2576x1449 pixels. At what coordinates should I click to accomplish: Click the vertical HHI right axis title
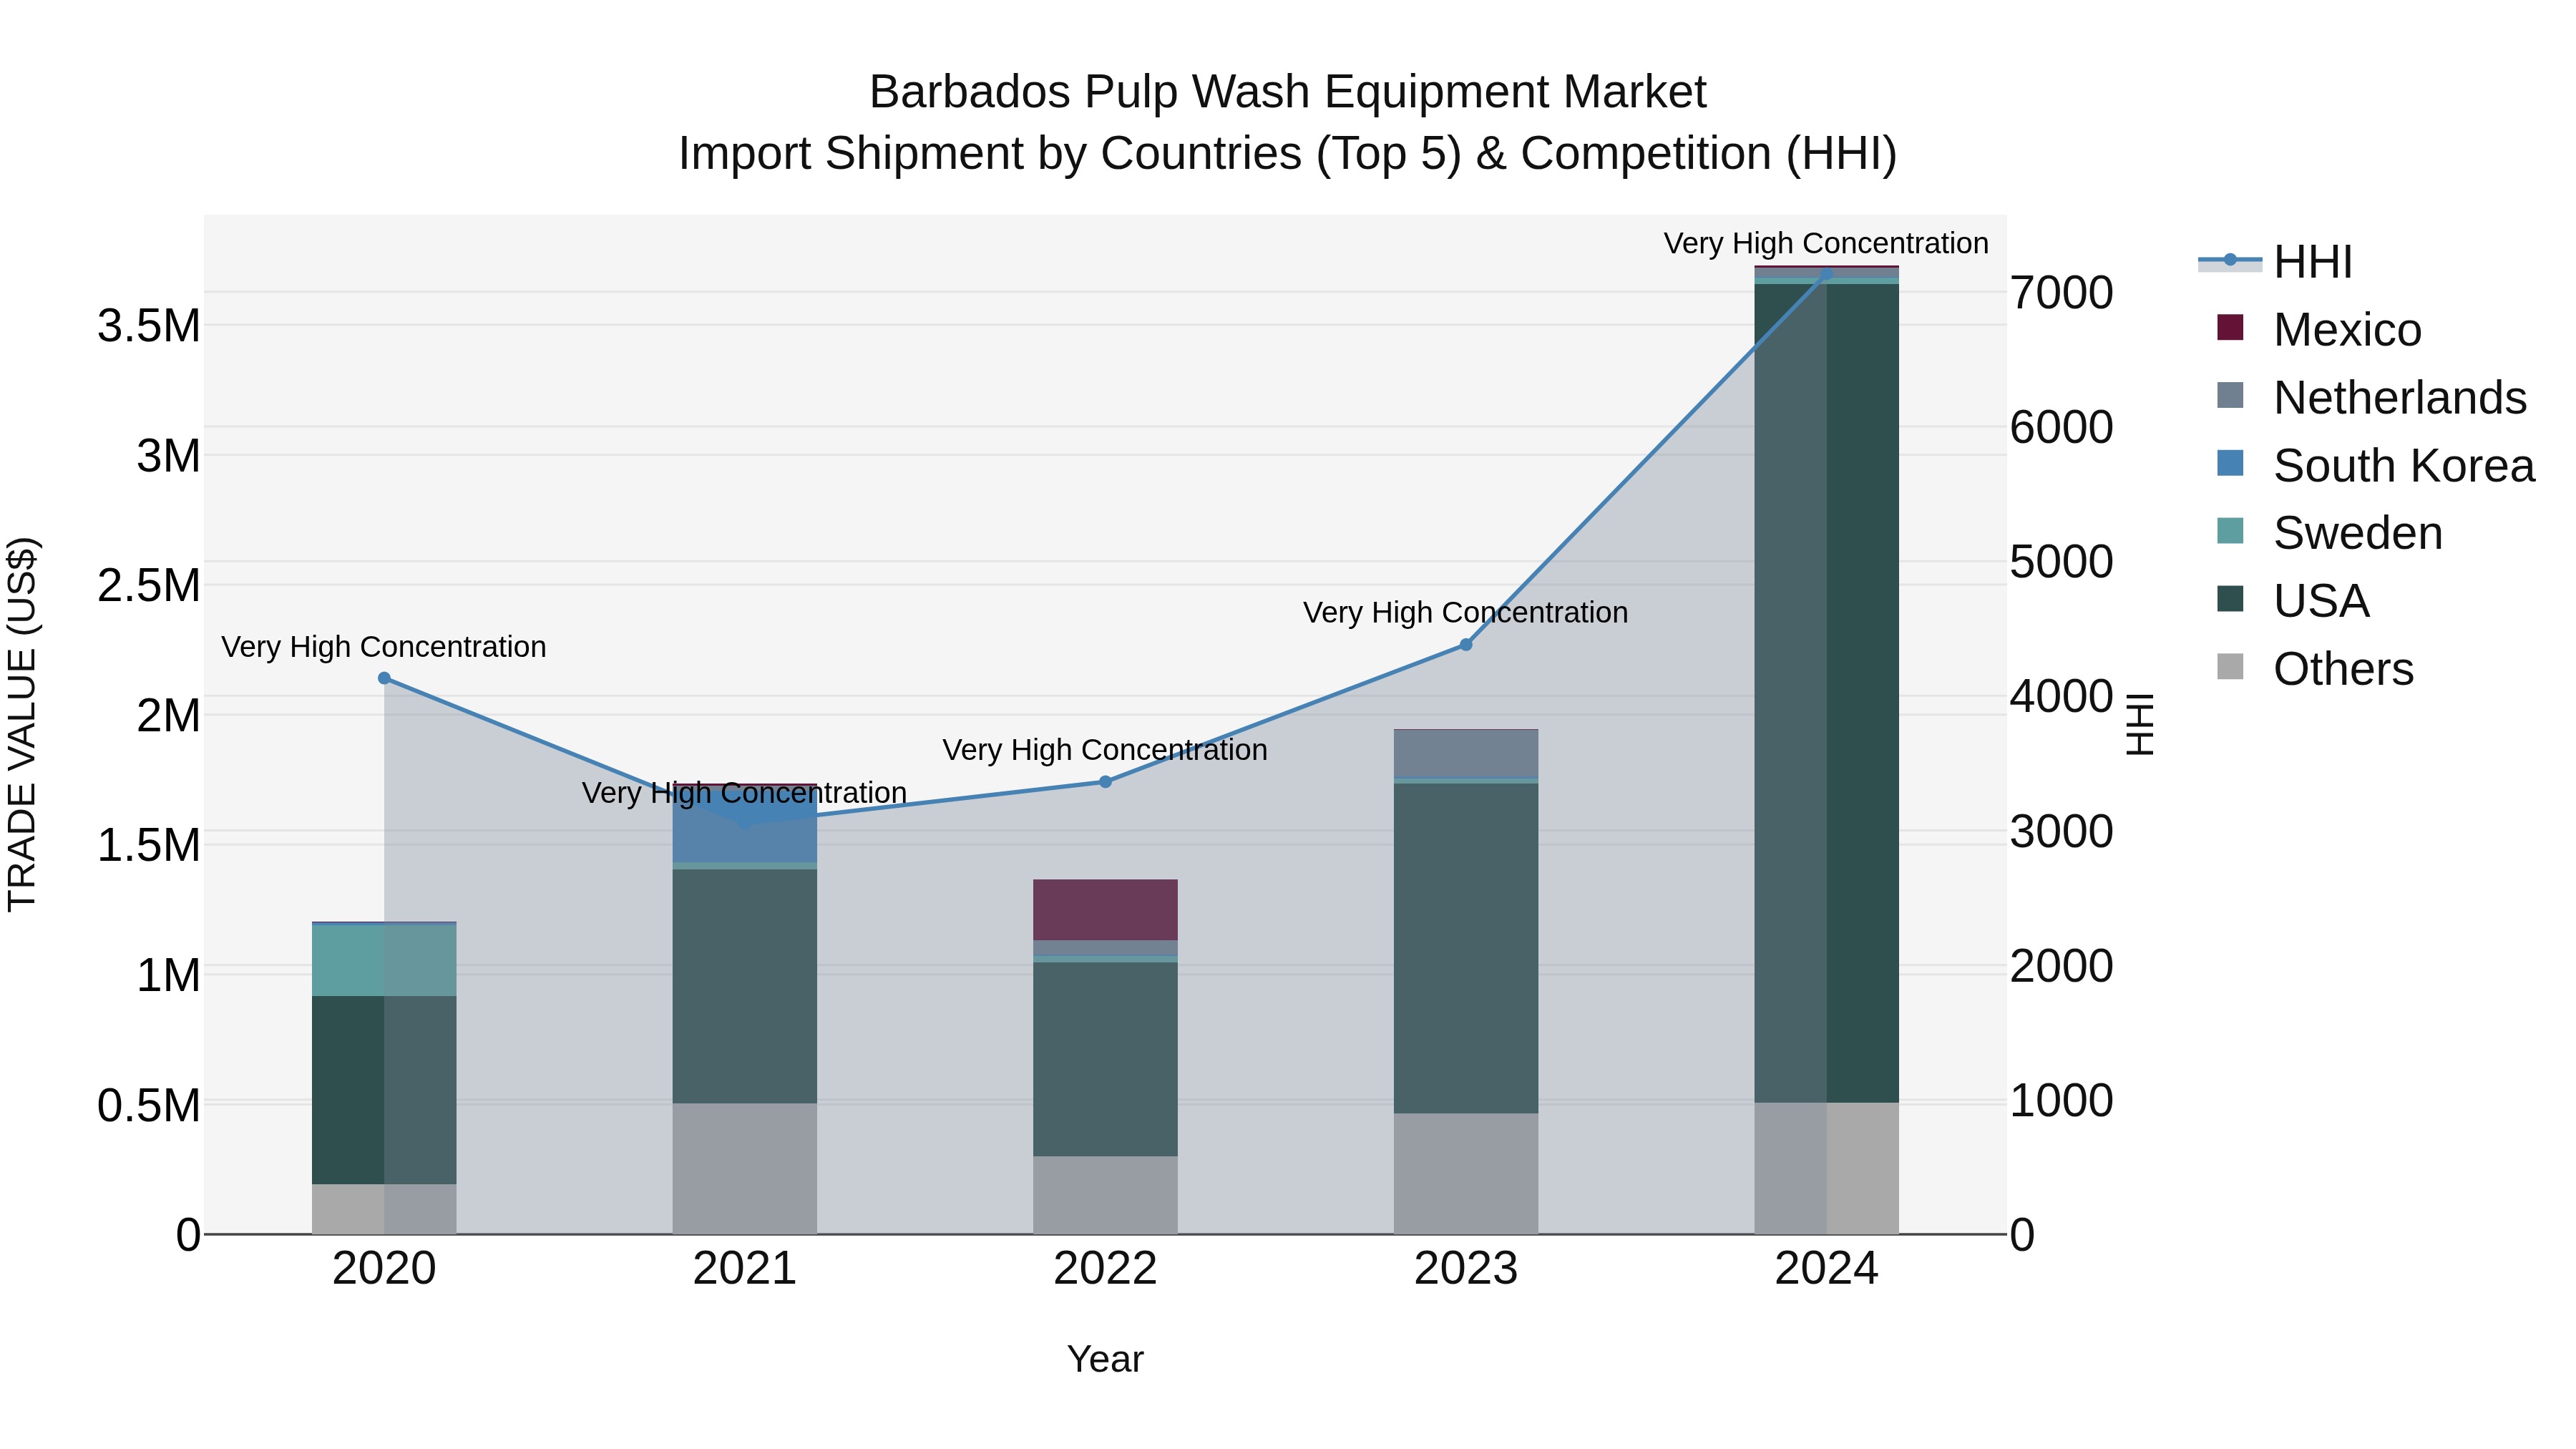(2139, 724)
